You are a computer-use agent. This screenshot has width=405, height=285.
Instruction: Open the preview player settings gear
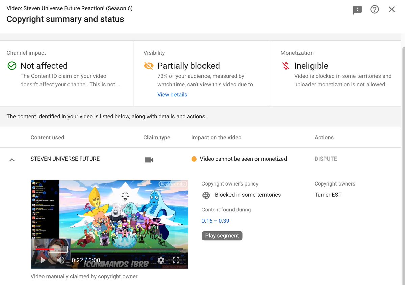(161, 260)
